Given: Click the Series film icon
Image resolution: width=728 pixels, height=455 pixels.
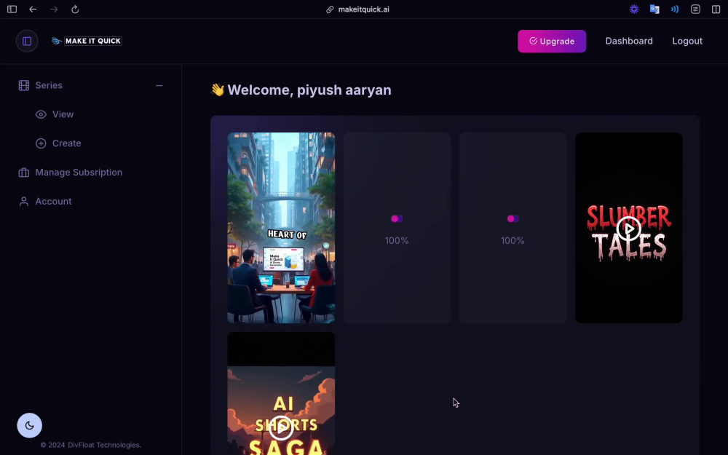Looking at the screenshot, I should pyautogui.click(x=24, y=85).
